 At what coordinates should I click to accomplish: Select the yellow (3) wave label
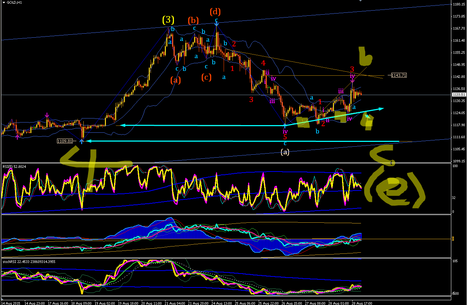pyautogui.click(x=168, y=20)
